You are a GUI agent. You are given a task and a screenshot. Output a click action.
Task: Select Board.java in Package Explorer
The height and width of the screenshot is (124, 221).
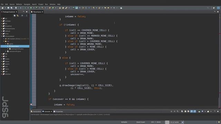15,46
